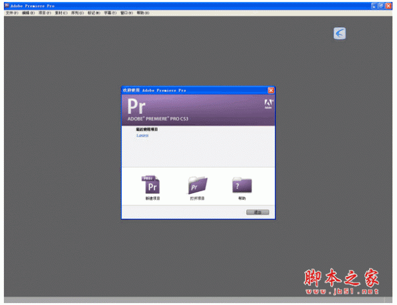Click the Open Project (打开项目) folder icon
Screen dimensions: 397x305
click(x=197, y=185)
